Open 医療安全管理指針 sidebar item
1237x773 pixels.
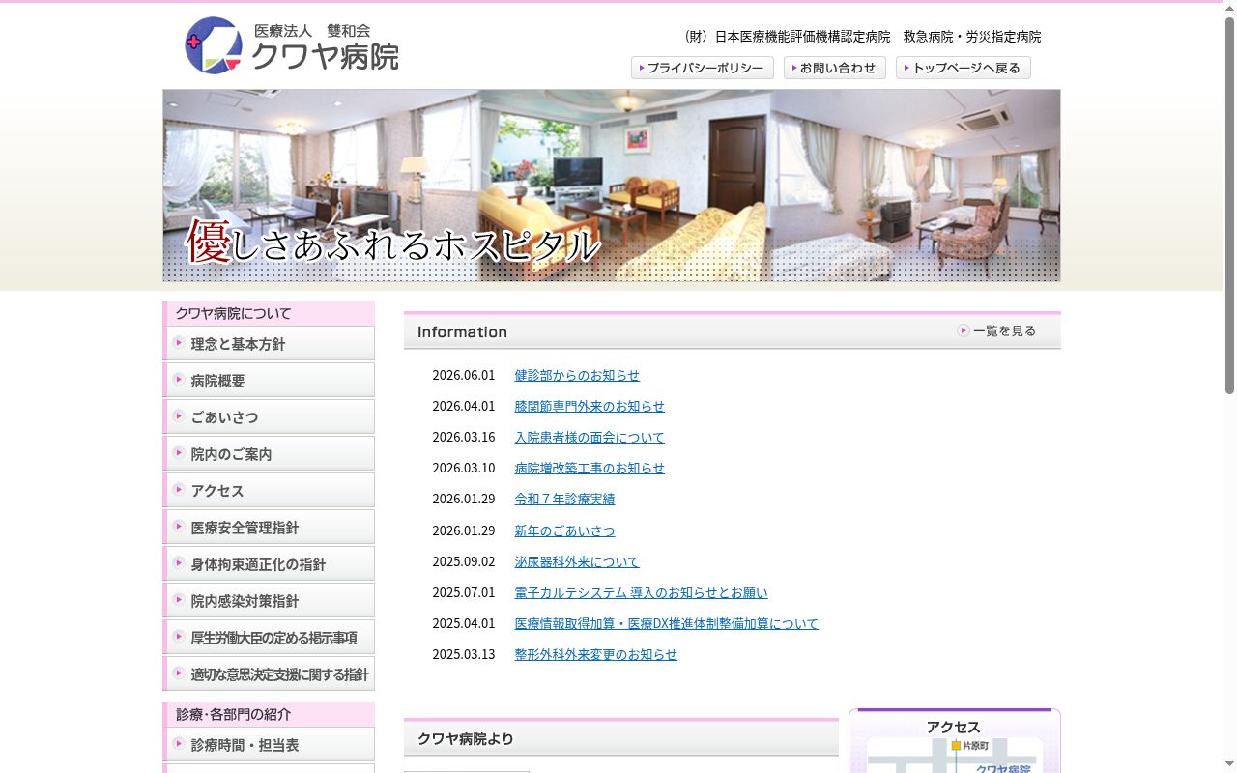[269, 527]
